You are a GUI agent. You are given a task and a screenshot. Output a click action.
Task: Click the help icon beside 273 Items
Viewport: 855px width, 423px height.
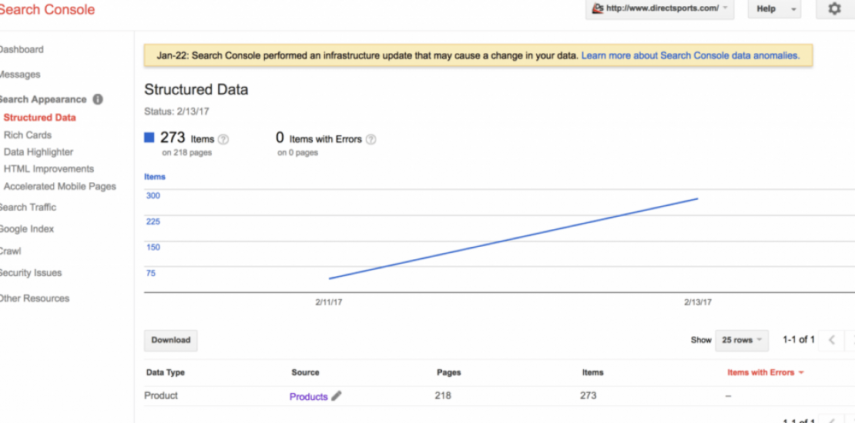tap(223, 139)
